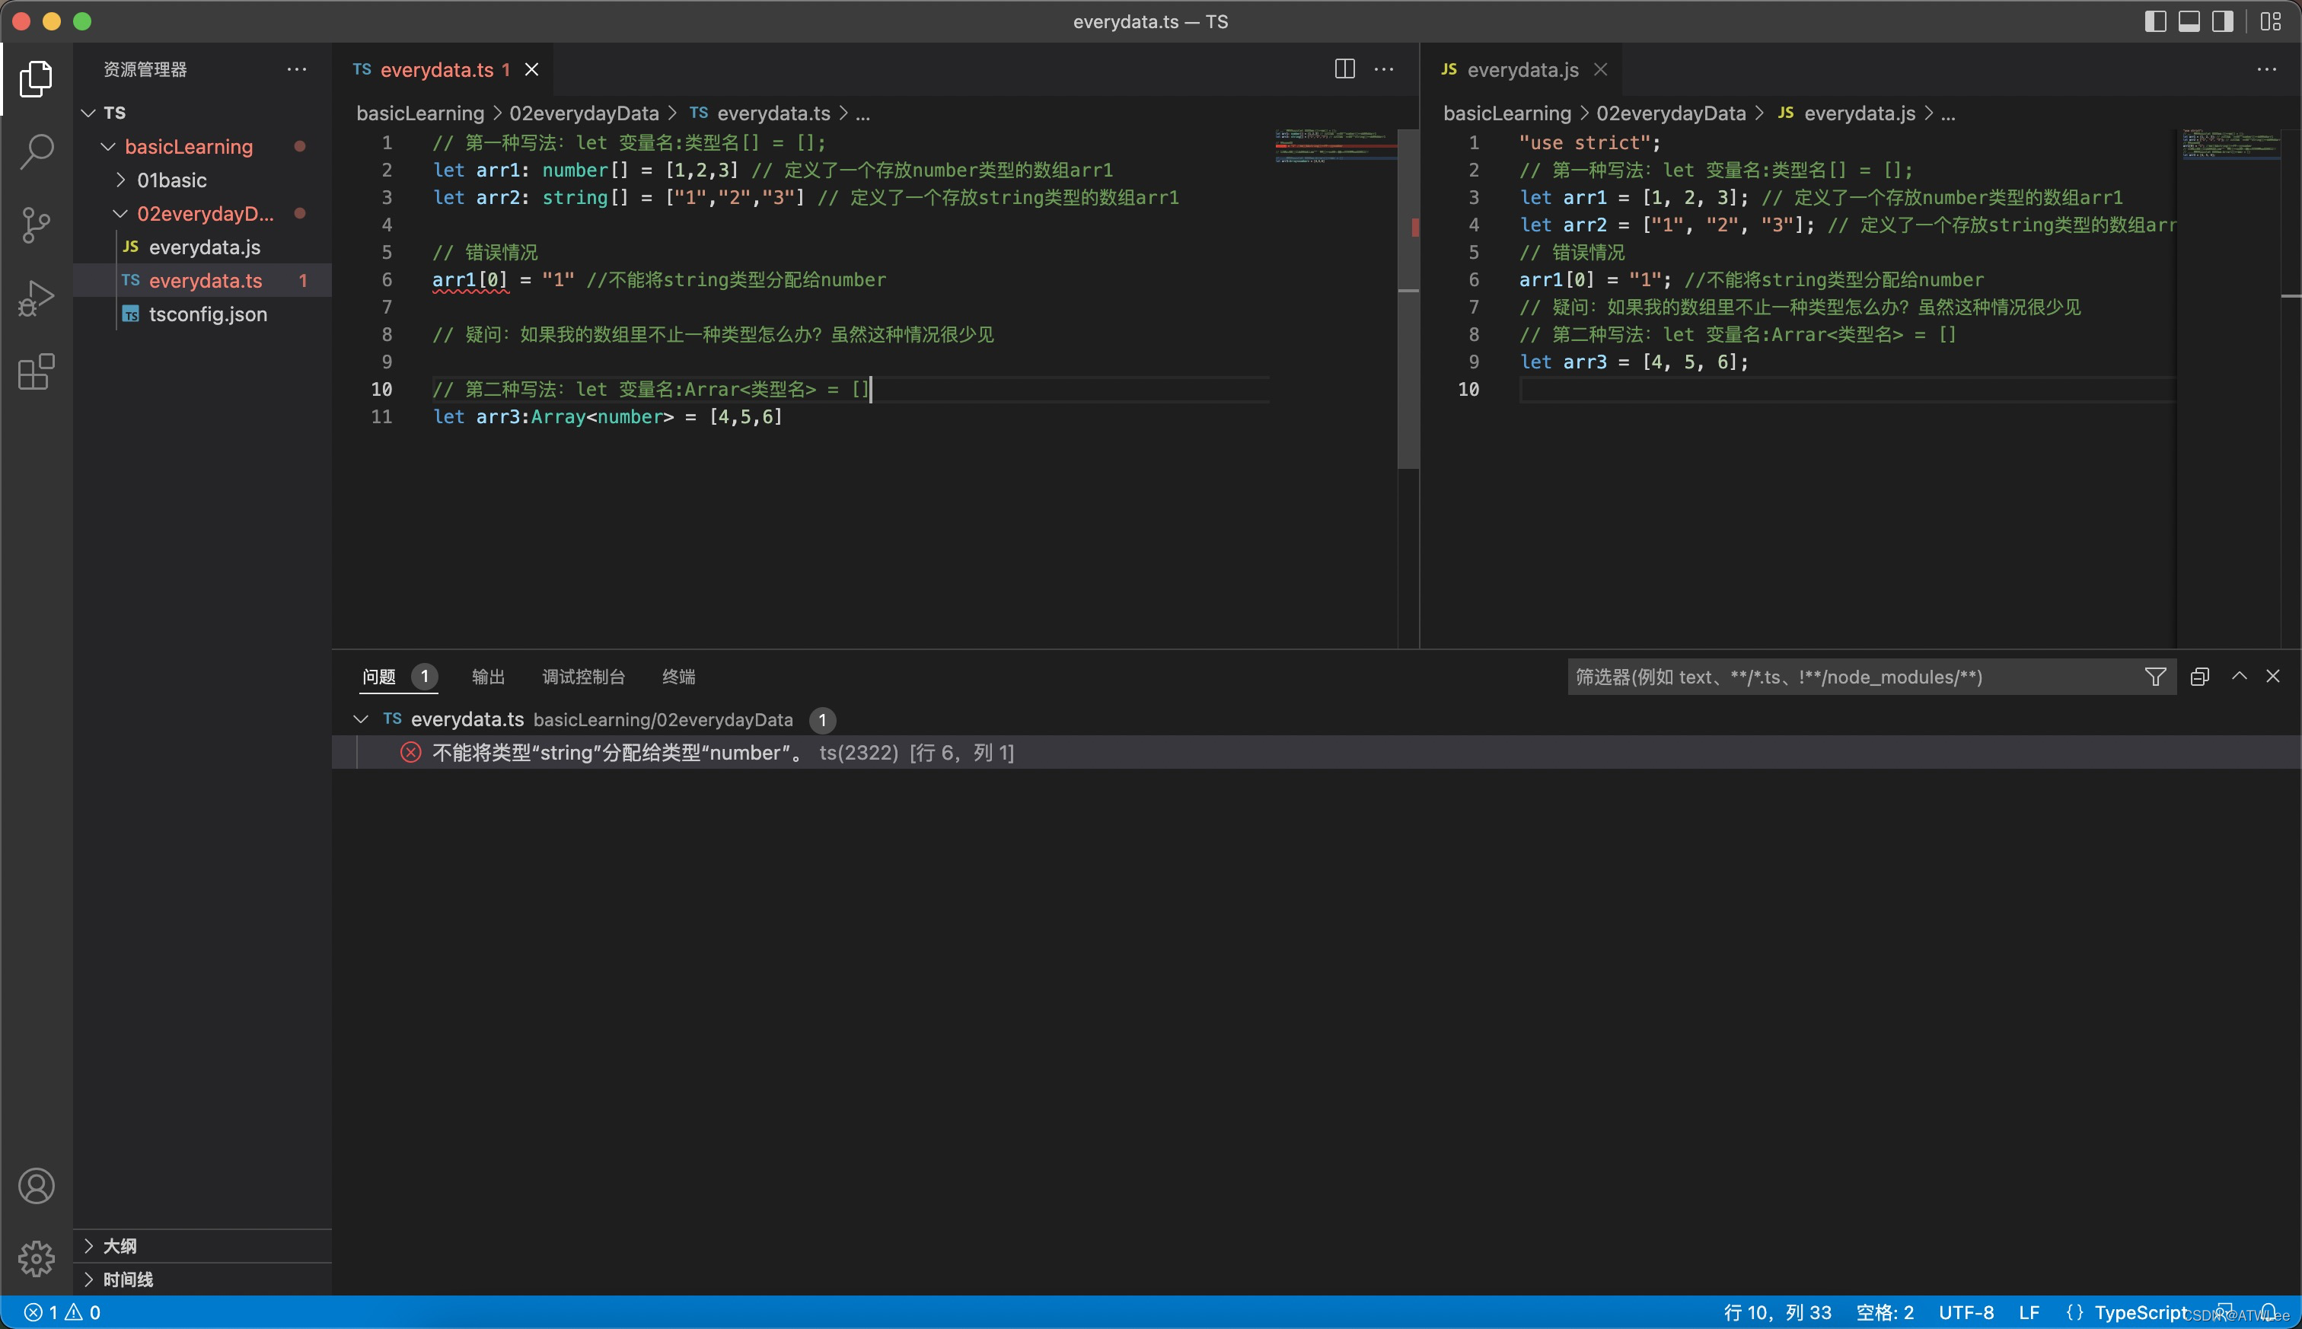Open the Accounts menu icon
Viewport: 2302px width, 1329px height.
[x=37, y=1186]
